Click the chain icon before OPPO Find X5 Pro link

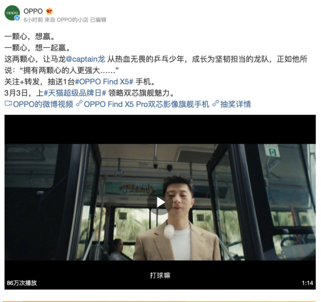tap(79, 103)
